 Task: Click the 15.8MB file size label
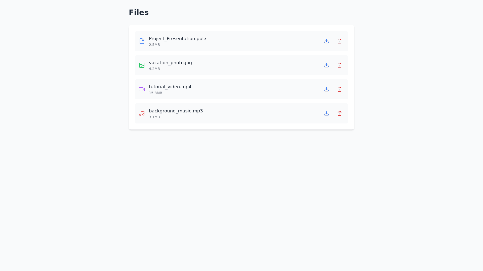pos(155,93)
